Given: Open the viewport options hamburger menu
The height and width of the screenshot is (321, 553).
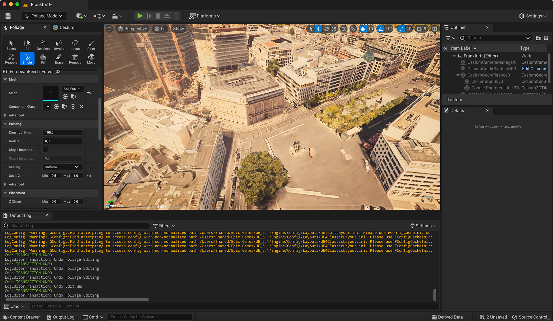Looking at the screenshot, I should 109,29.
